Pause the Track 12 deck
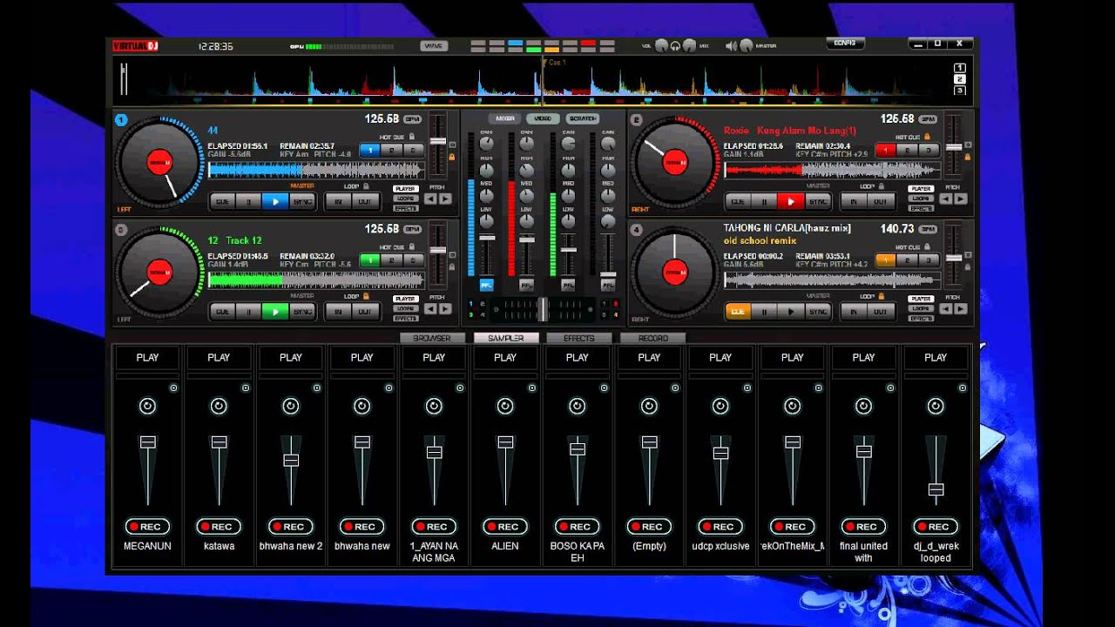This screenshot has width=1115, height=627. (249, 311)
